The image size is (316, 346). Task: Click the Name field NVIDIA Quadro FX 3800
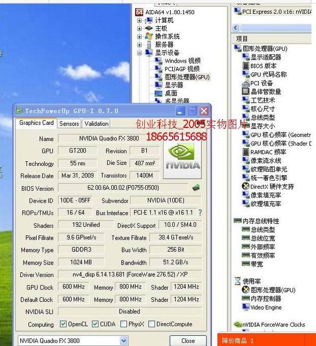[x=109, y=138]
